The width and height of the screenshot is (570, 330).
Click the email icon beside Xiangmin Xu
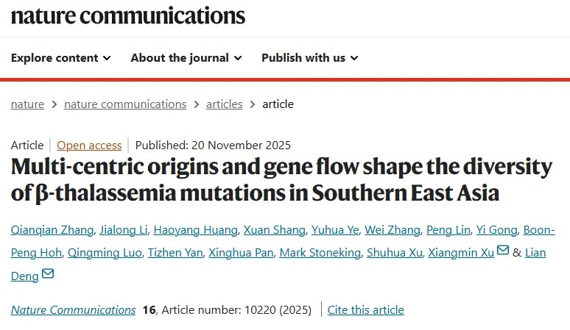tap(503, 252)
